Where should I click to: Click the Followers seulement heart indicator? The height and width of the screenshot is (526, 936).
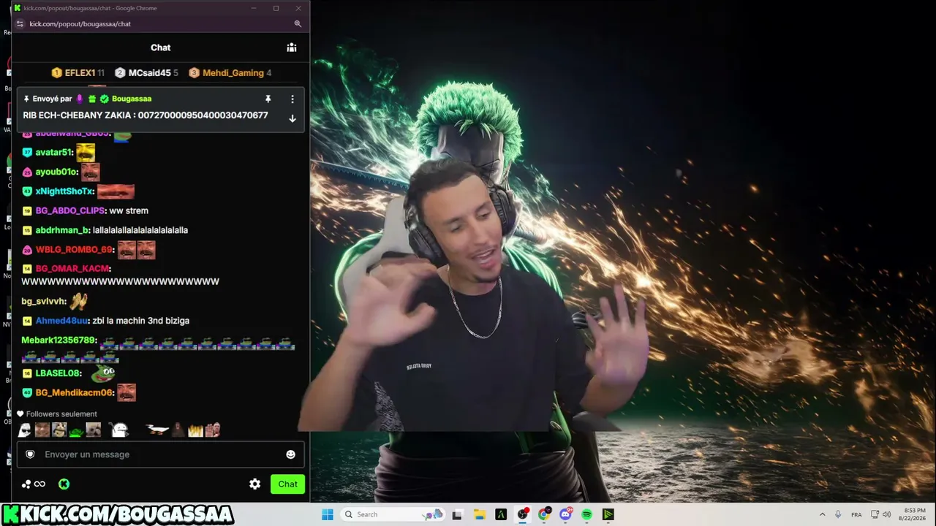click(x=20, y=414)
